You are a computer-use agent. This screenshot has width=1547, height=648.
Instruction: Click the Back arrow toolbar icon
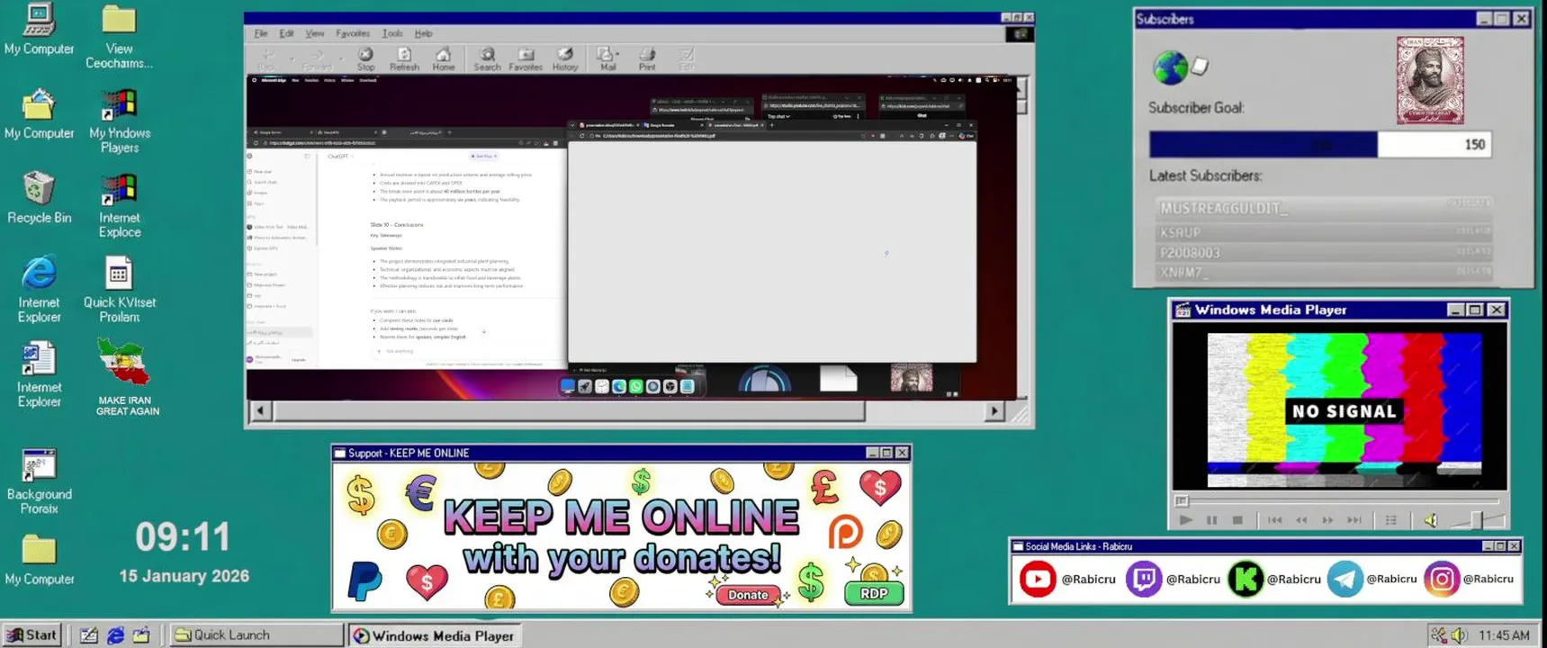point(267,58)
